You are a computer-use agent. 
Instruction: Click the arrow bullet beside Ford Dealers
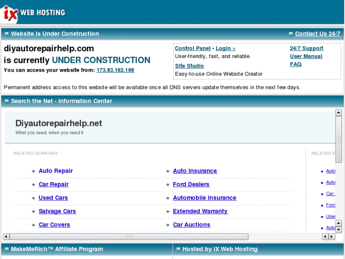[x=168, y=185]
